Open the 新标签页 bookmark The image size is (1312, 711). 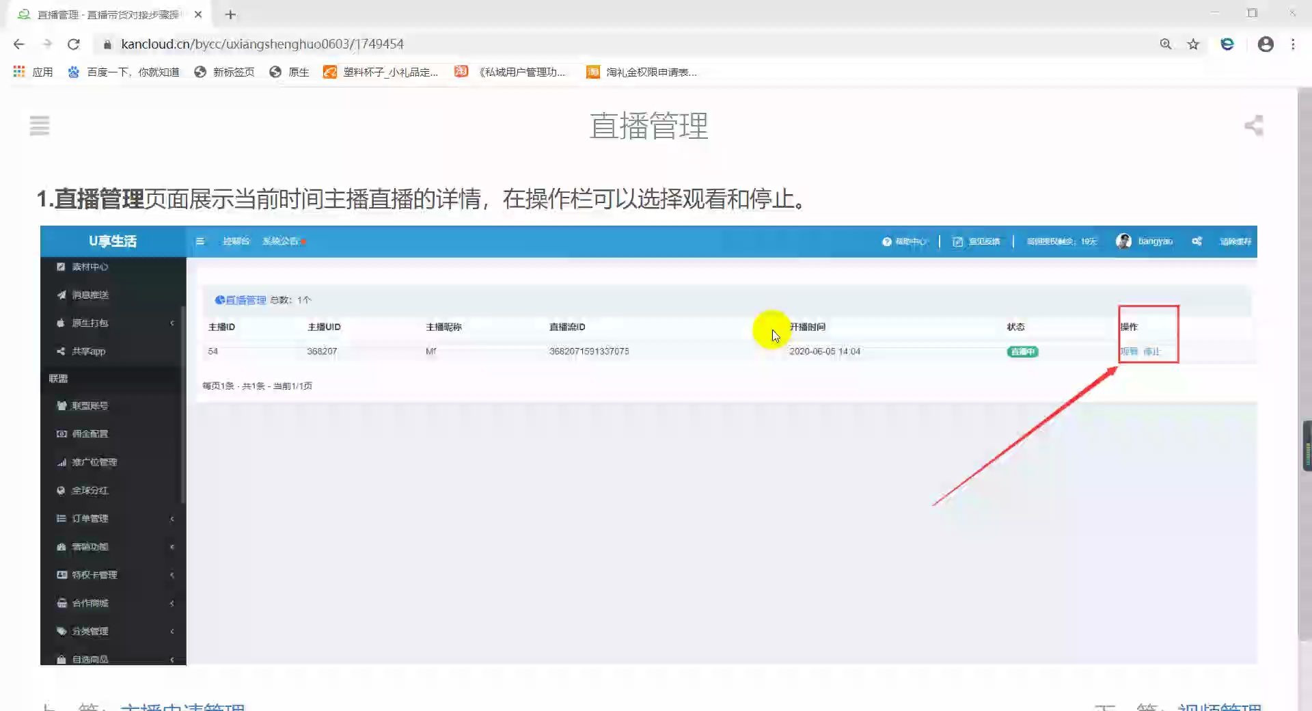[224, 72]
